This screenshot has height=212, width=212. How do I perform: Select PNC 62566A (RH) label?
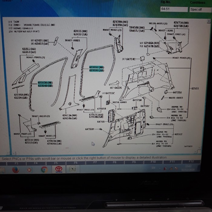pyautogui.click(x=152, y=43)
